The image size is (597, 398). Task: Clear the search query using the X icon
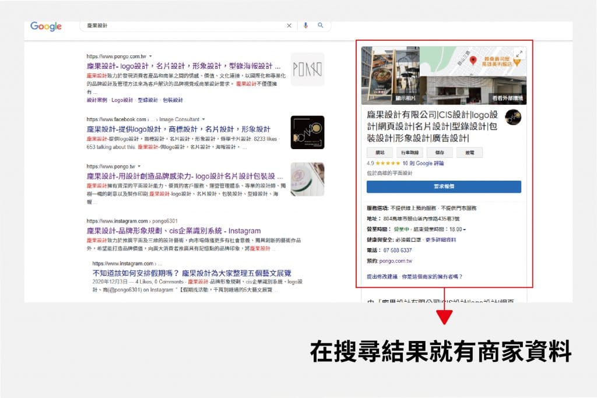click(289, 26)
